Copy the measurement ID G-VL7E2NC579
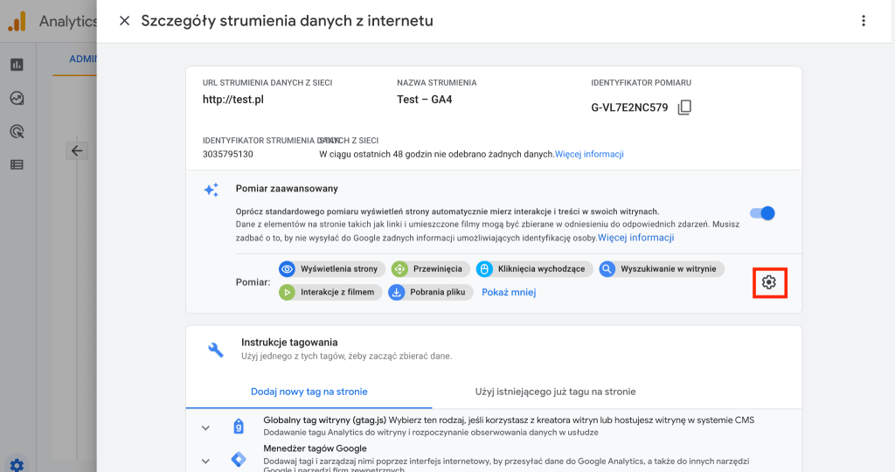The width and height of the screenshot is (895, 472). (684, 108)
